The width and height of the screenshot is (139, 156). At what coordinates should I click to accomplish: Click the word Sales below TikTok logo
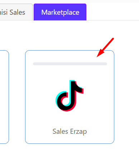point(60,131)
